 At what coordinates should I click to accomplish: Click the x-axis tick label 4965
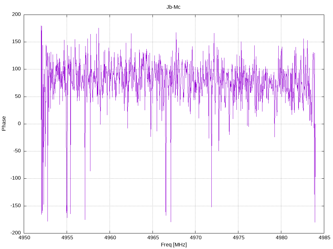pos(153,238)
